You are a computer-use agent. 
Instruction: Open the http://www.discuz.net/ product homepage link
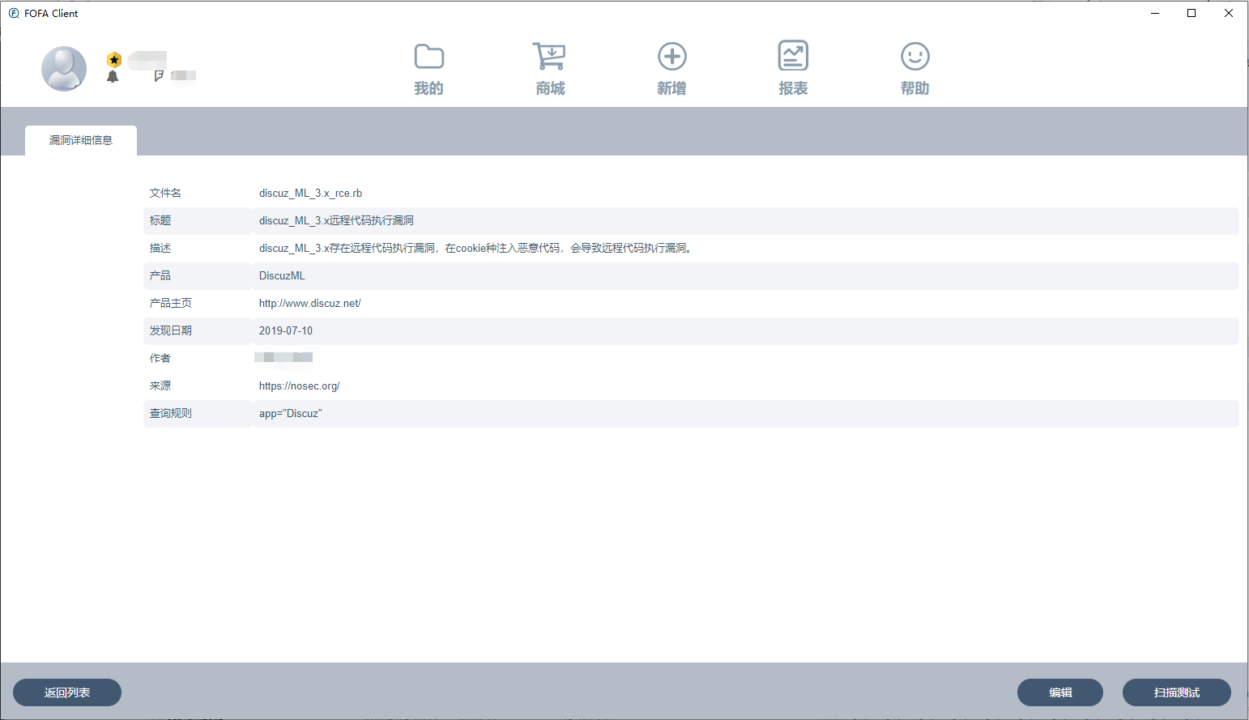[x=310, y=303]
